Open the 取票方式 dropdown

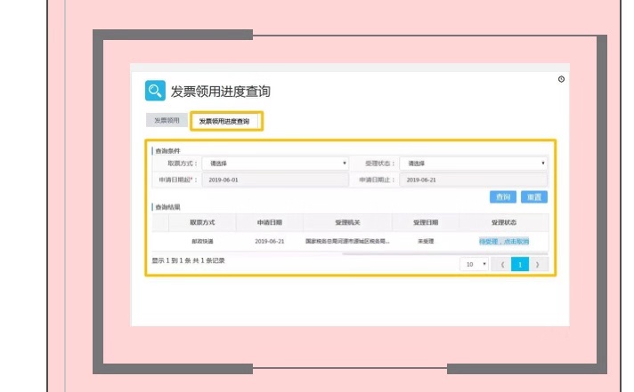tap(276, 164)
